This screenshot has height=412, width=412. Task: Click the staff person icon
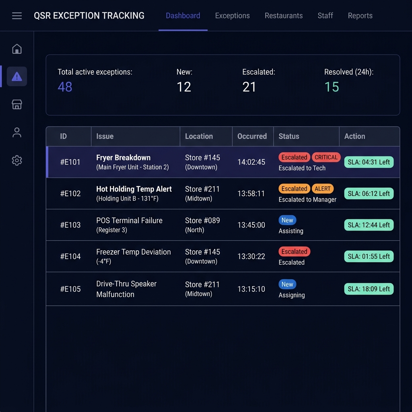[17, 132]
